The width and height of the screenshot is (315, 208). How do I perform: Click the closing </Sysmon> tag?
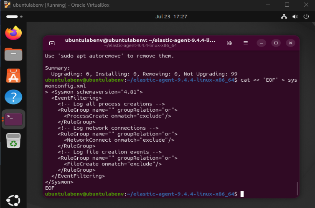[59, 182]
